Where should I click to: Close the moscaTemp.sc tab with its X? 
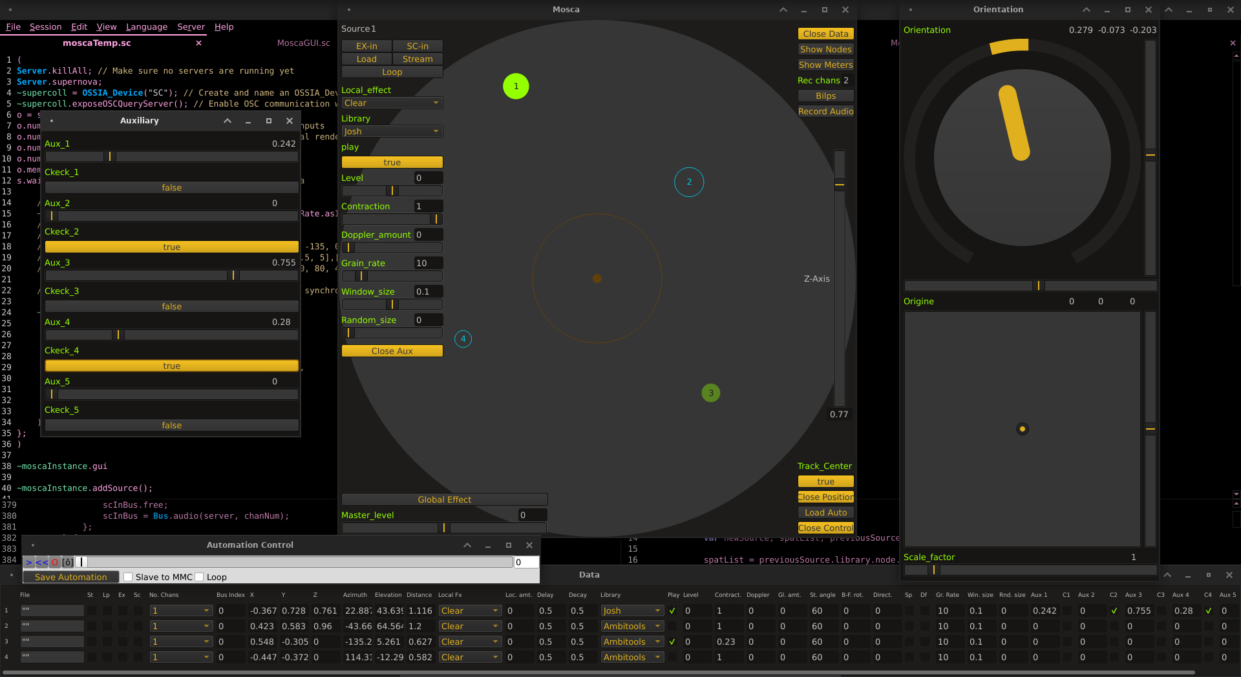pos(198,43)
